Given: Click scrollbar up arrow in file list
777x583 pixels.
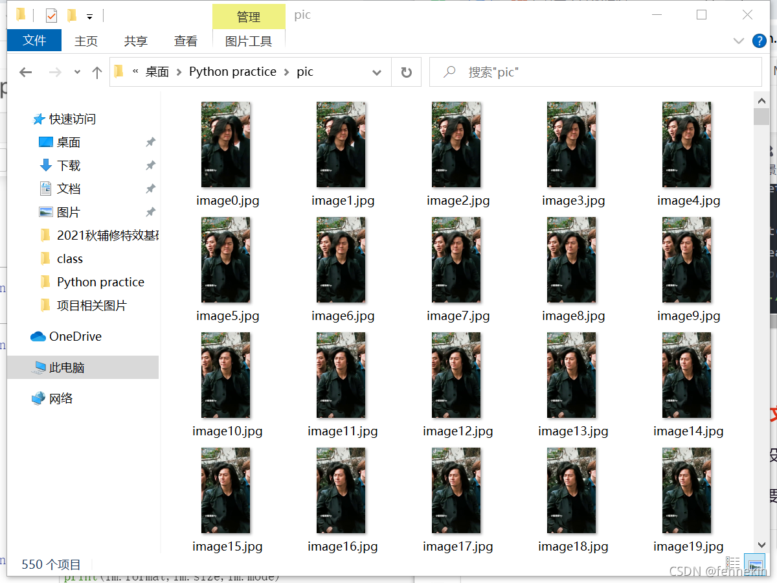Looking at the screenshot, I should point(761,100).
